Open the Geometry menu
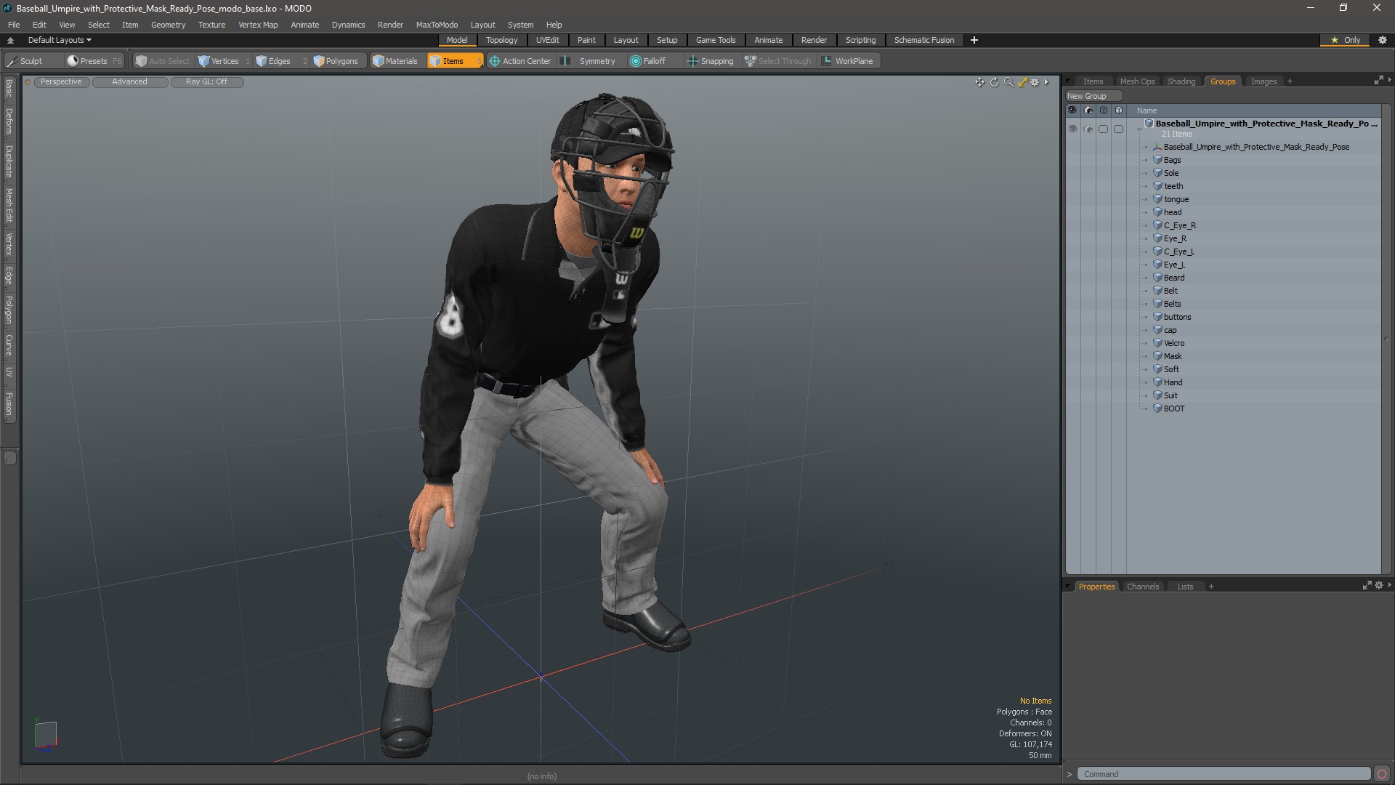The height and width of the screenshot is (785, 1395). [x=168, y=25]
